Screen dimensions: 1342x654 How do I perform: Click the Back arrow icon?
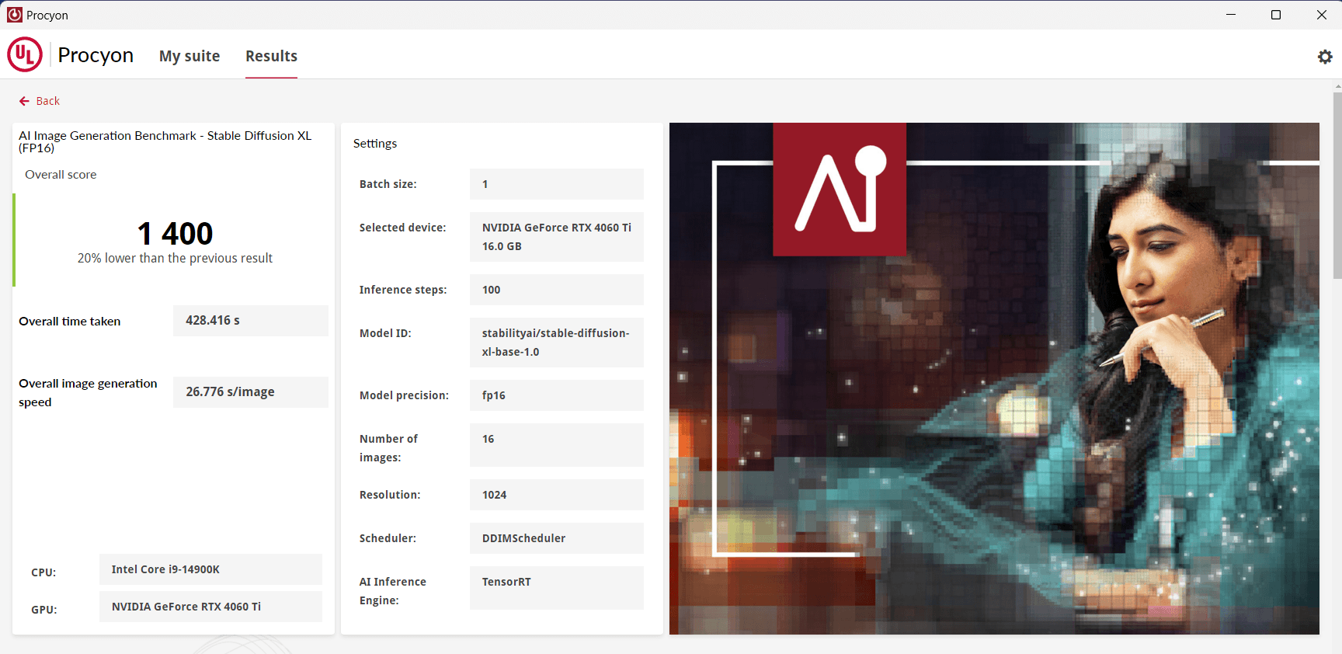pyautogui.click(x=24, y=101)
